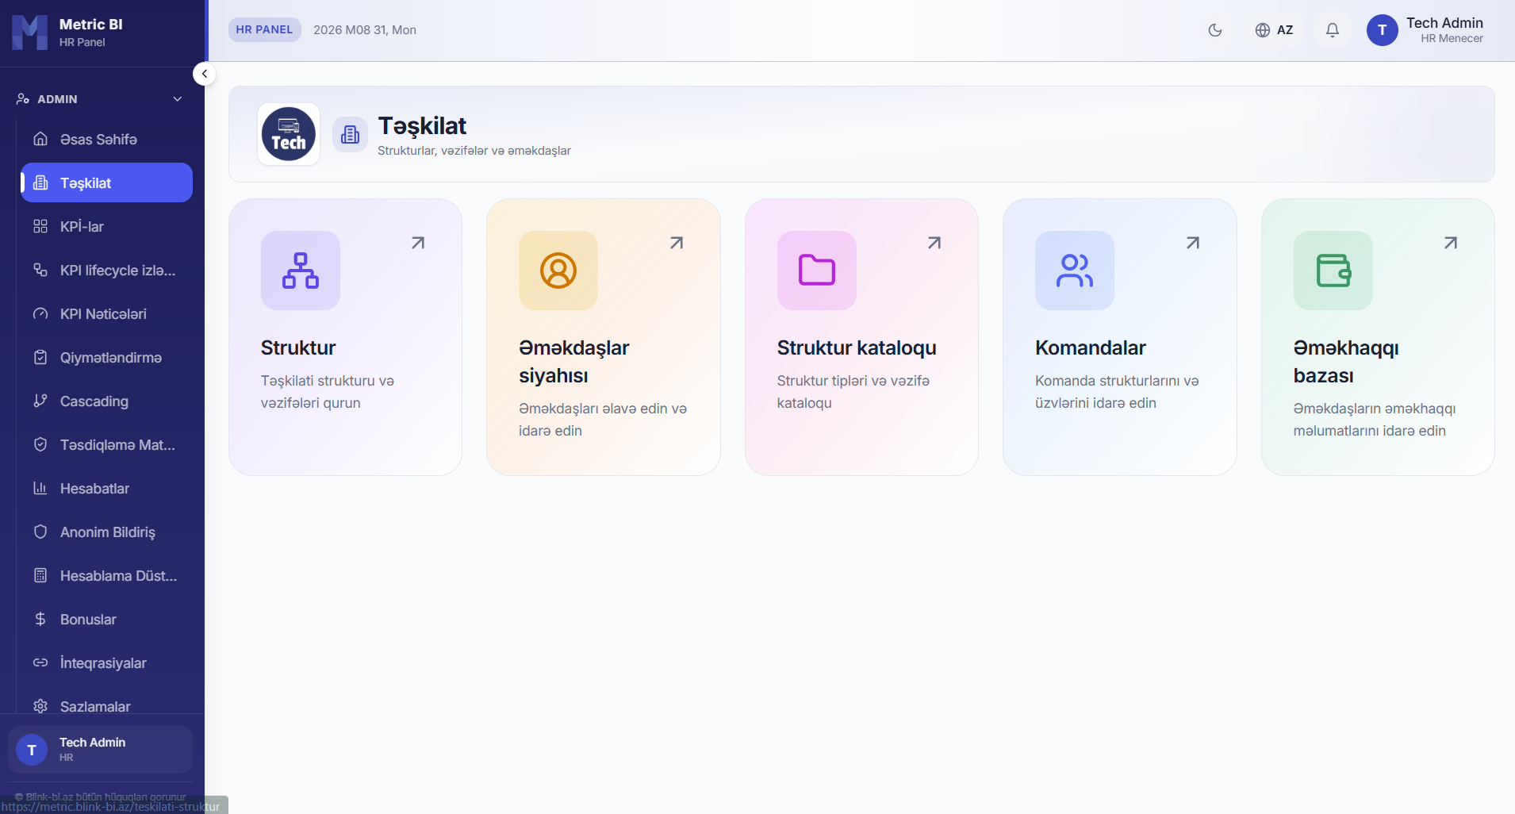Viewport: 1515px width, 814px height.
Task: Click the Tech company logo thumbnail
Action: [x=289, y=134]
